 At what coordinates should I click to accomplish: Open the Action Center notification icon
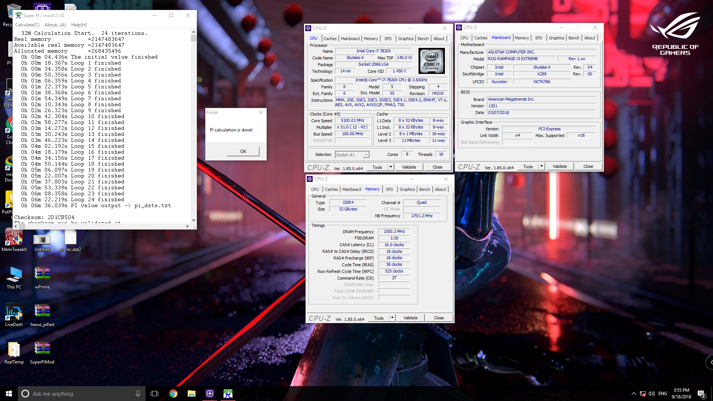[x=701, y=394]
